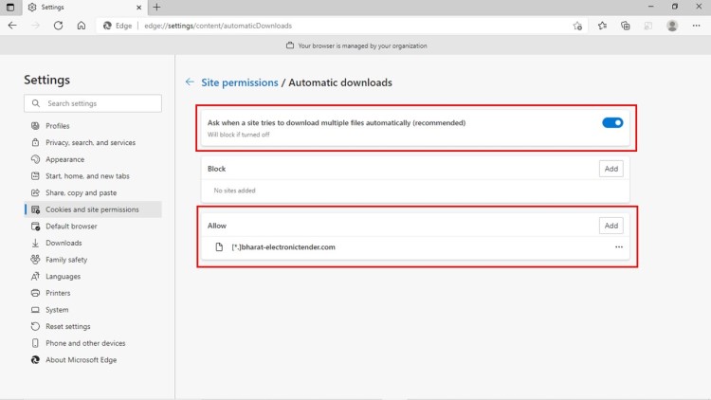Open Privacy, search, and services settings
This screenshot has width=711, height=400.
tap(90, 142)
